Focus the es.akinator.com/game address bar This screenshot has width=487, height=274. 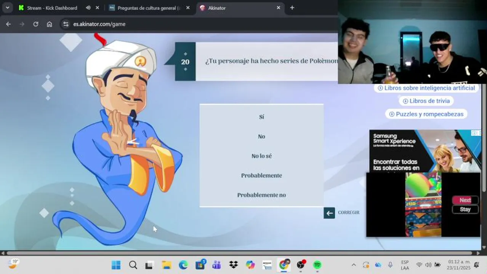(198, 24)
